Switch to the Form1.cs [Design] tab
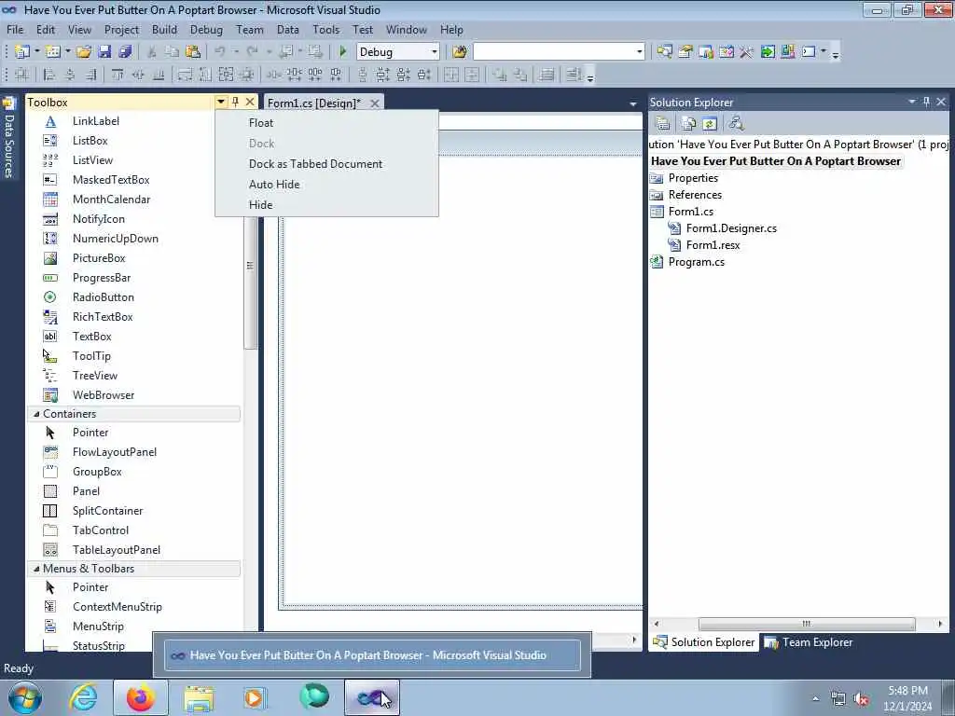Screen dimensions: 955x716 tap(314, 103)
